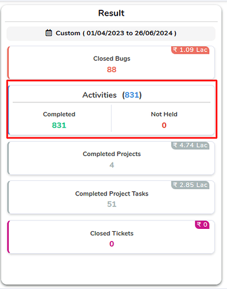Click the Closed Tickets count 0
The image size is (227, 289).
point(112,244)
